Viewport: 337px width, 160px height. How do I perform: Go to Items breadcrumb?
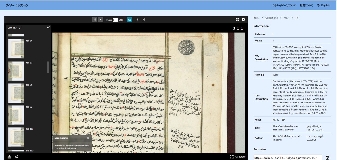tap(256, 18)
